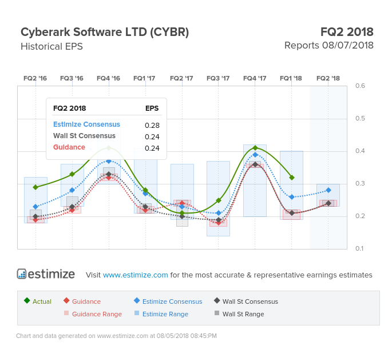This screenshot has height=354, width=392.
Task: Click the Estimize logo icon
Action: 22,274
